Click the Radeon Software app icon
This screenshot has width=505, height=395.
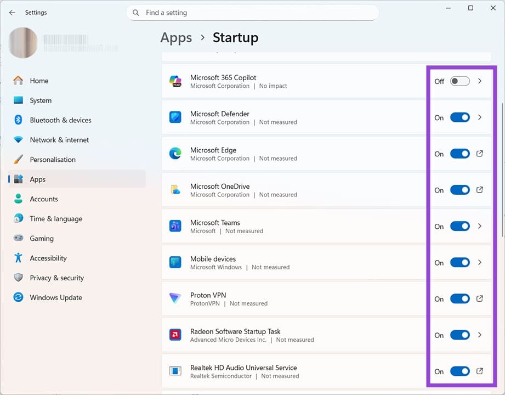pos(175,335)
